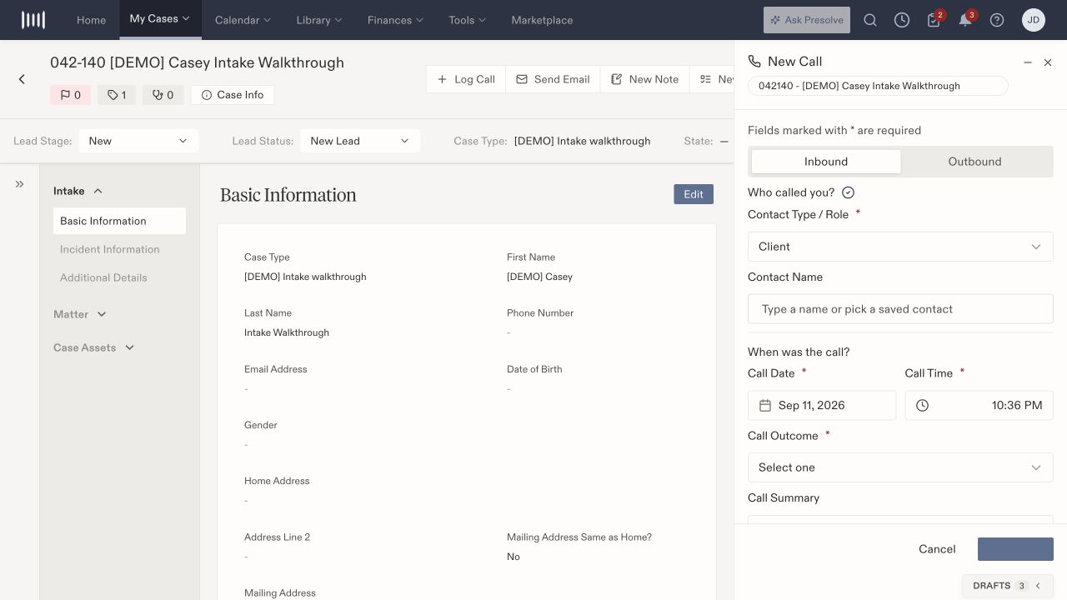Open the Call Outcome dropdown
1067x600 pixels.
900,467
